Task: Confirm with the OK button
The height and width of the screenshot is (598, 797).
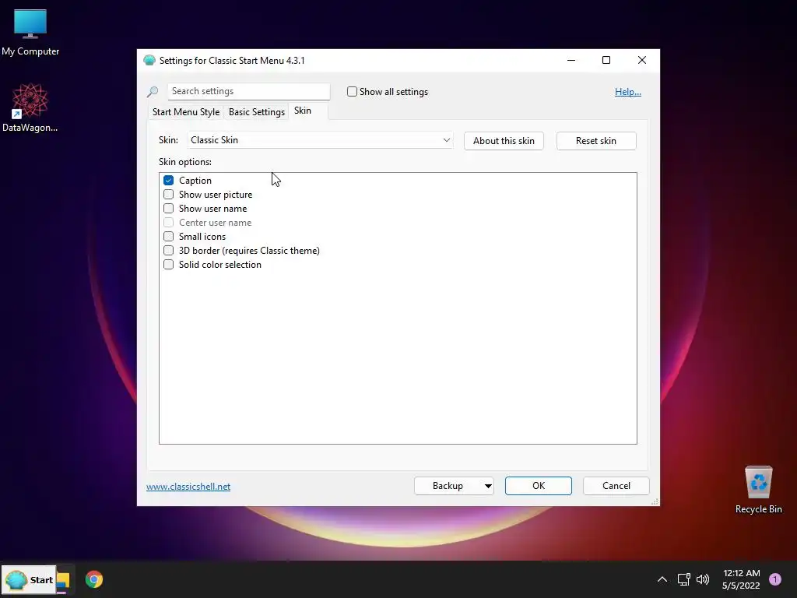Action: (x=539, y=486)
